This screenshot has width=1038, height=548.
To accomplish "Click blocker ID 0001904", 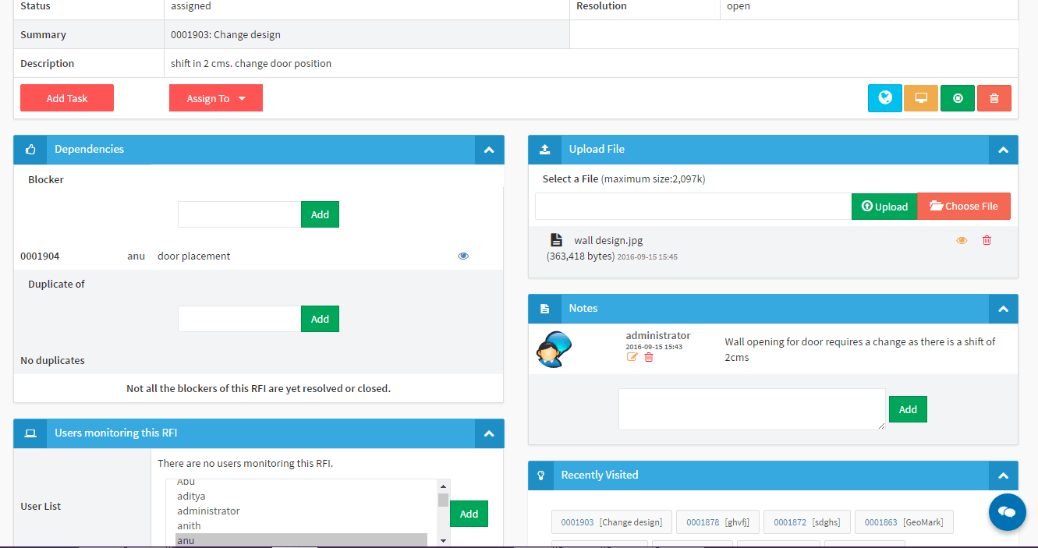I will pyautogui.click(x=40, y=256).
